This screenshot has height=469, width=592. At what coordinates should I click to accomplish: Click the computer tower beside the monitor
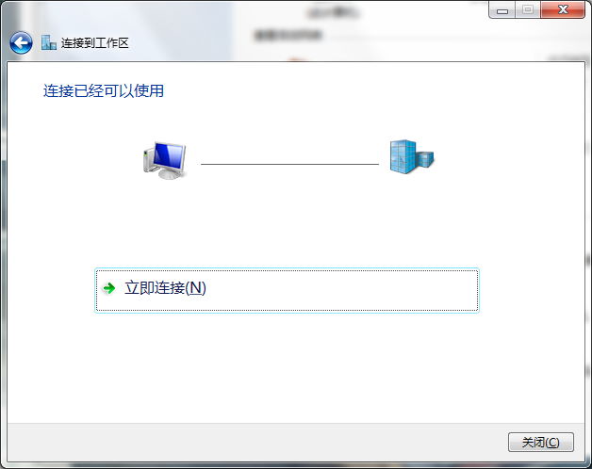pyautogui.click(x=148, y=161)
